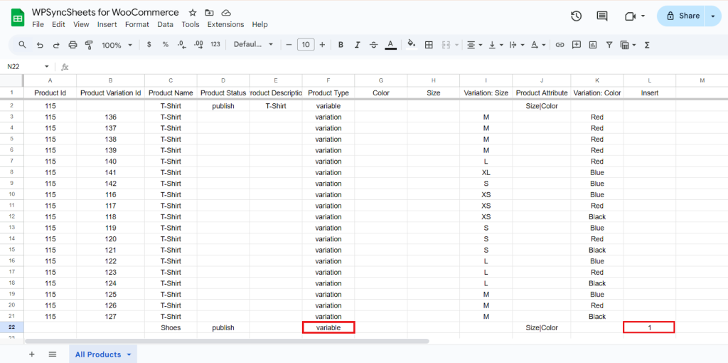Open text wrapping dropdown
728x363 pixels.
(x=516, y=45)
